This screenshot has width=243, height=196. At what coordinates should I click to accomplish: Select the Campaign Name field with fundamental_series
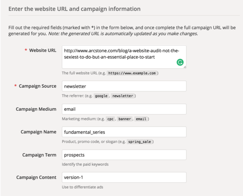point(124,132)
